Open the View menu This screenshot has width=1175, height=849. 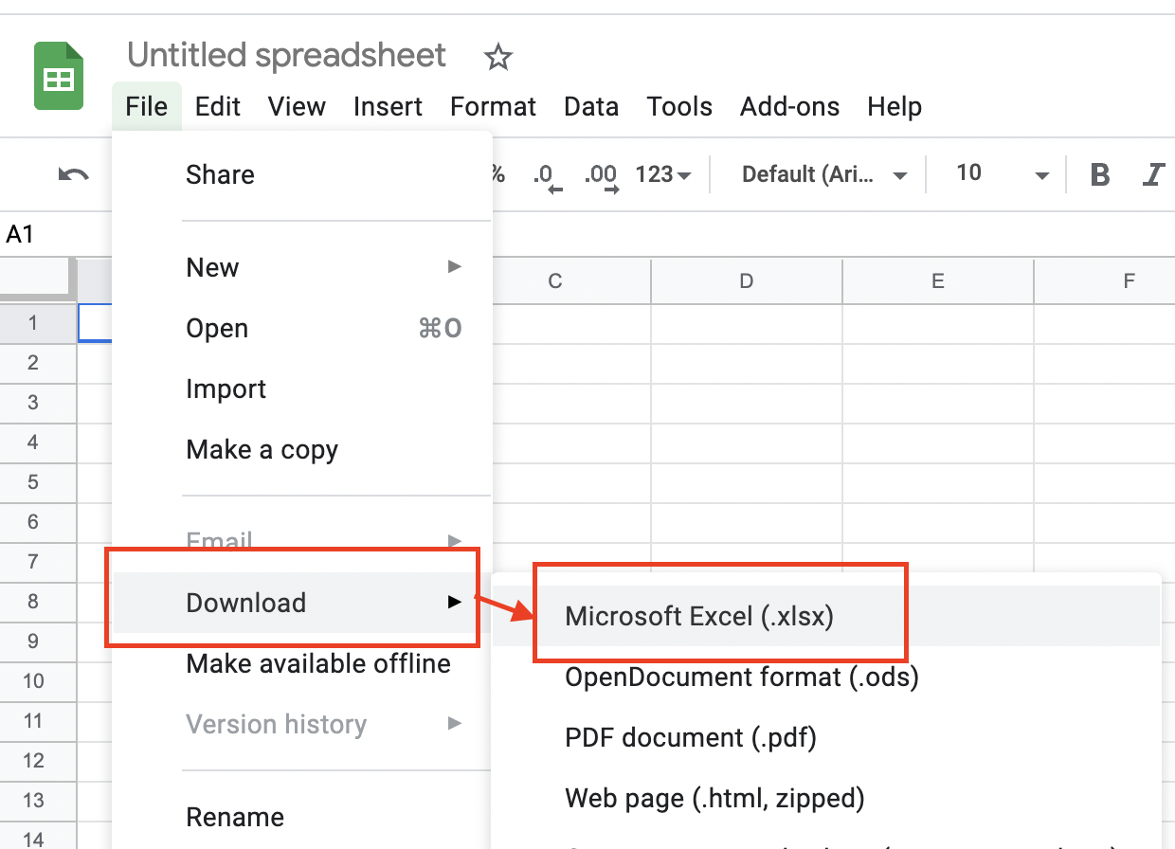(x=297, y=106)
